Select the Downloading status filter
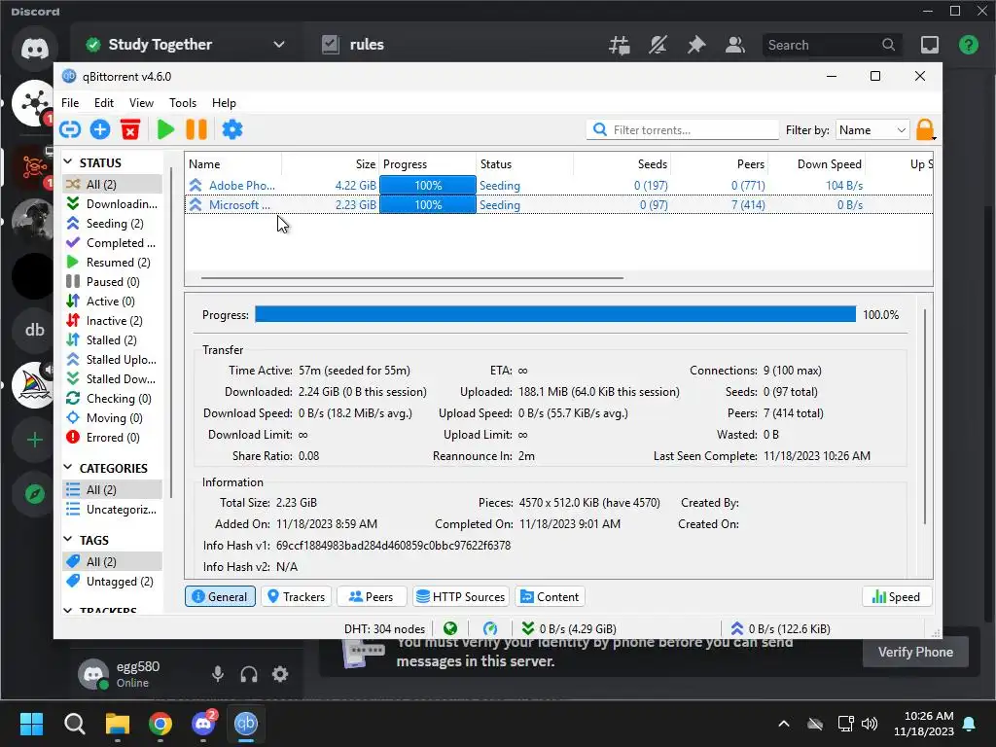Viewport: 996px width, 747px height. tap(113, 204)
